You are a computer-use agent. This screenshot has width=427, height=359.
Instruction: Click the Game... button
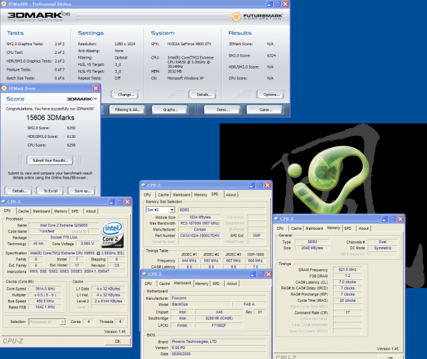coord(265,110)
